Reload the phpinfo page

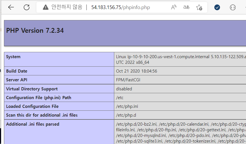(x=27, y=7)
